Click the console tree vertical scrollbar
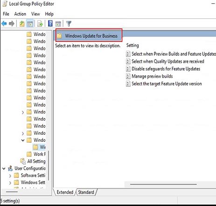This screenshot has width=216, height=206. coord(49,165)
